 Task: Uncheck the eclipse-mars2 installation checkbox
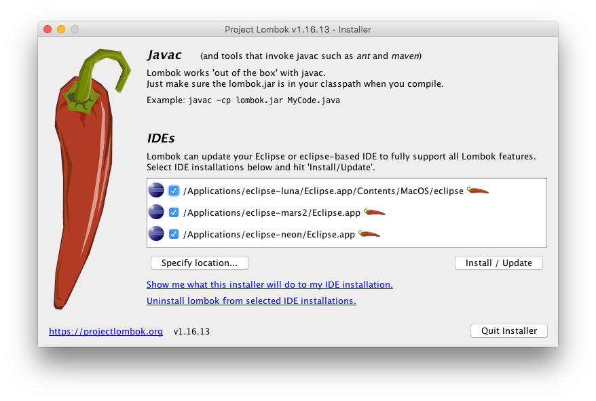point(174,212)
